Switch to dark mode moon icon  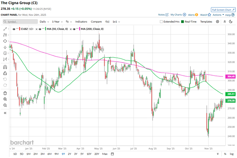click(231, 22)
